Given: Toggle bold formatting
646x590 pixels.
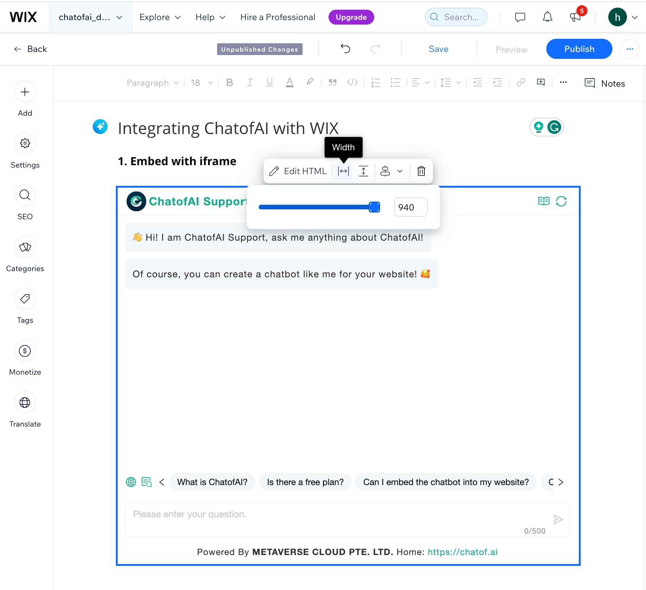Looking at the screenshot, I should pos(230,82).
